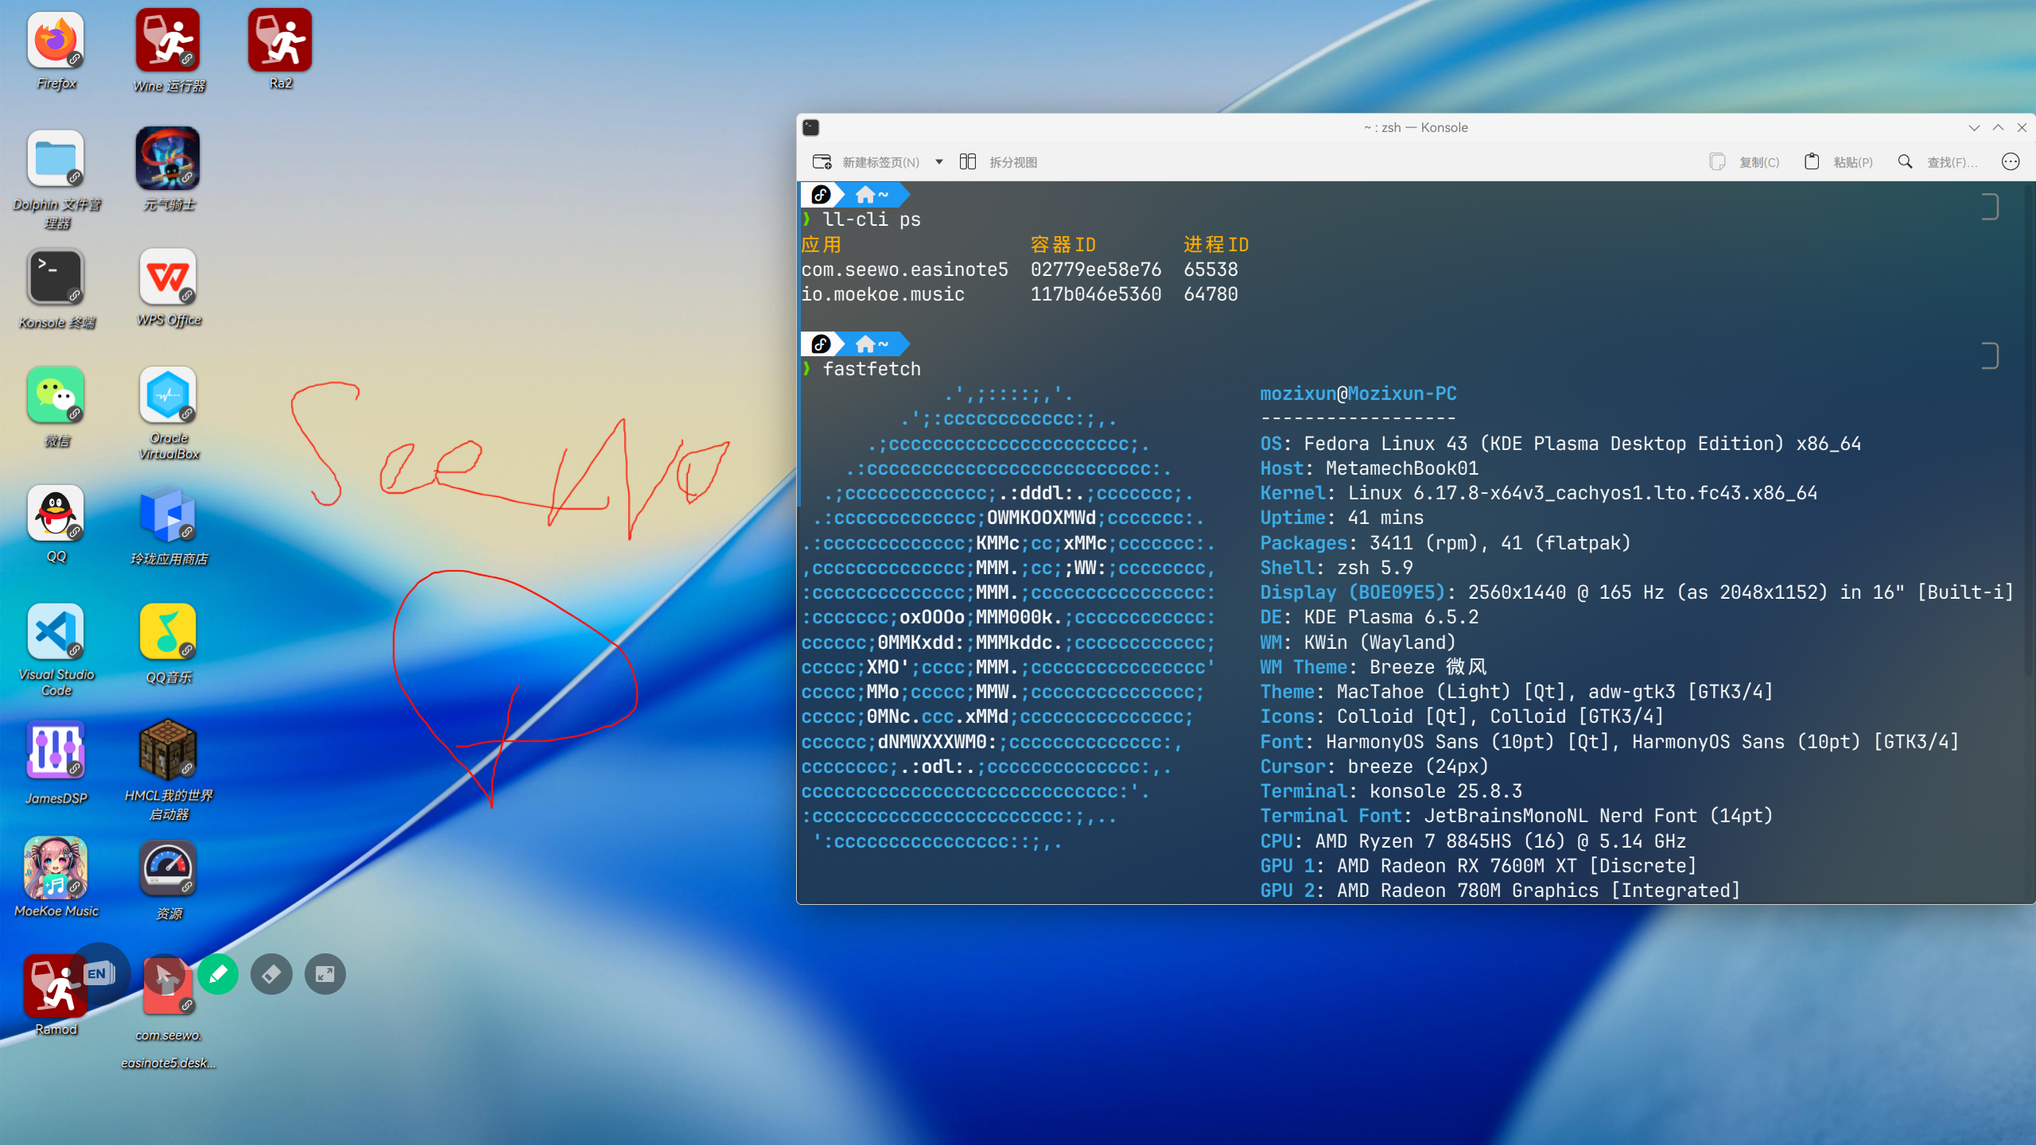2036x1145 pixels.
Task: Select the cursor tool in the annotation bar
Action: pos(165,974)
